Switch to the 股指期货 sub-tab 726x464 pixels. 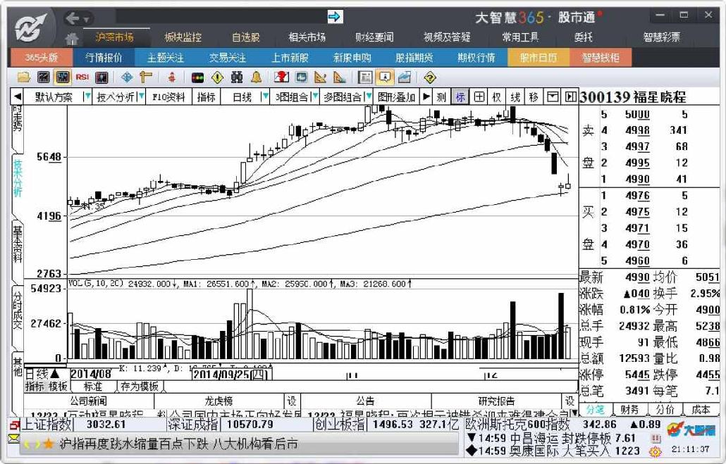[x=414, y=58]
